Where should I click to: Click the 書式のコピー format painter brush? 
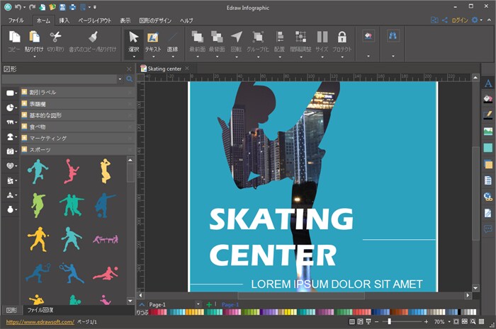pyautogui.click(x=93, y=37)
